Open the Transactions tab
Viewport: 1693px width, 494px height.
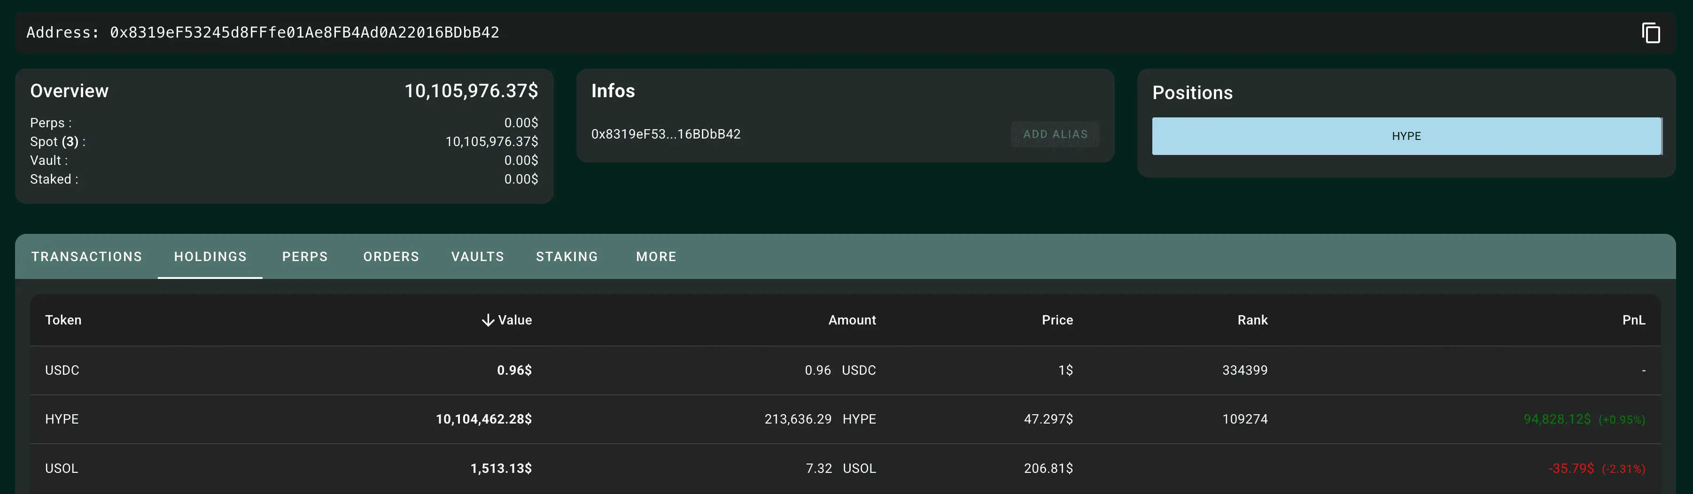(x=87, y=257)
